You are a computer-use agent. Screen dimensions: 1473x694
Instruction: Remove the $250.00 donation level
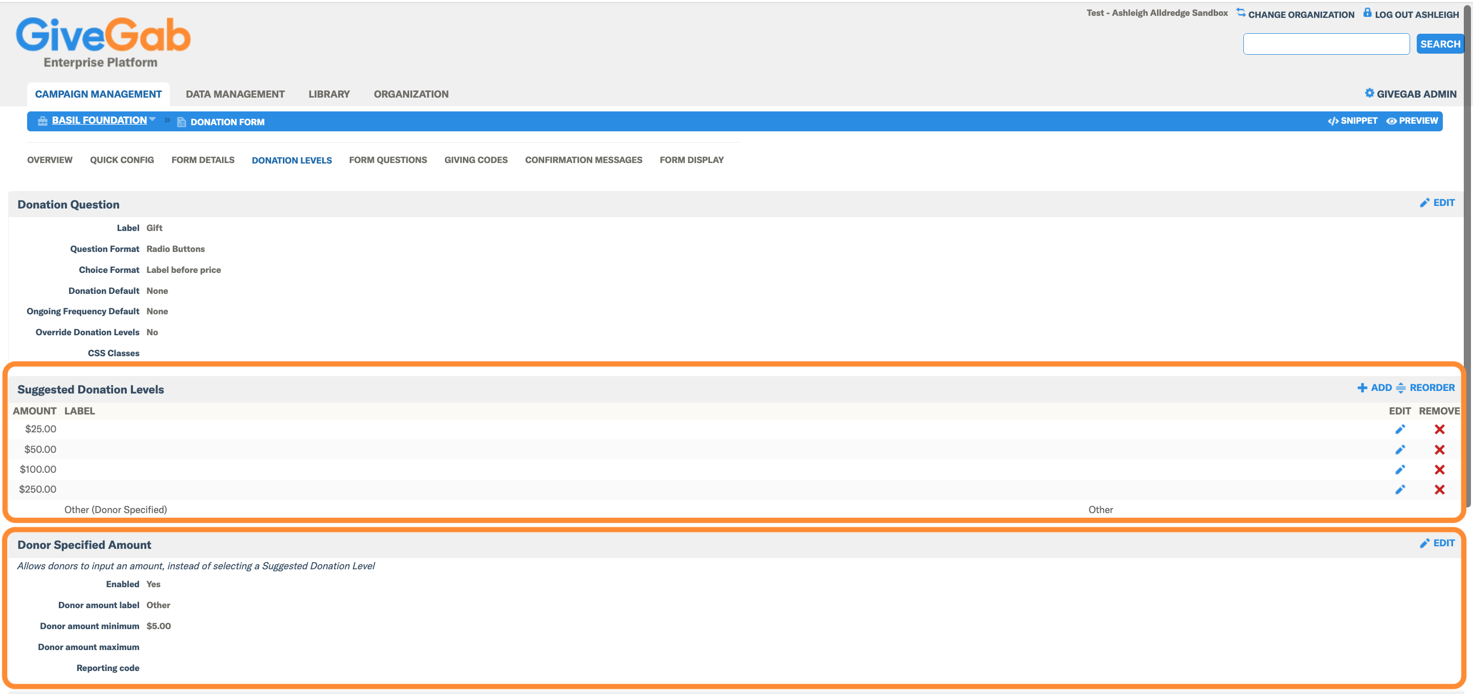click(x=1439, y=490)
